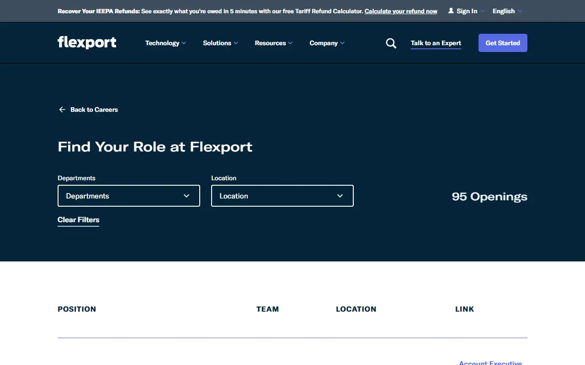Viewport: 585px width, 365px height.
Task: Expand the Solutions menu
Action: pyautogui.click(x=220, y=43)
